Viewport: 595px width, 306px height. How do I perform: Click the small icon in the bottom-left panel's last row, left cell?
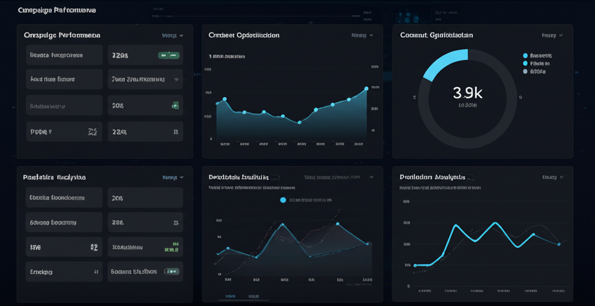click(x=96, y=272)
